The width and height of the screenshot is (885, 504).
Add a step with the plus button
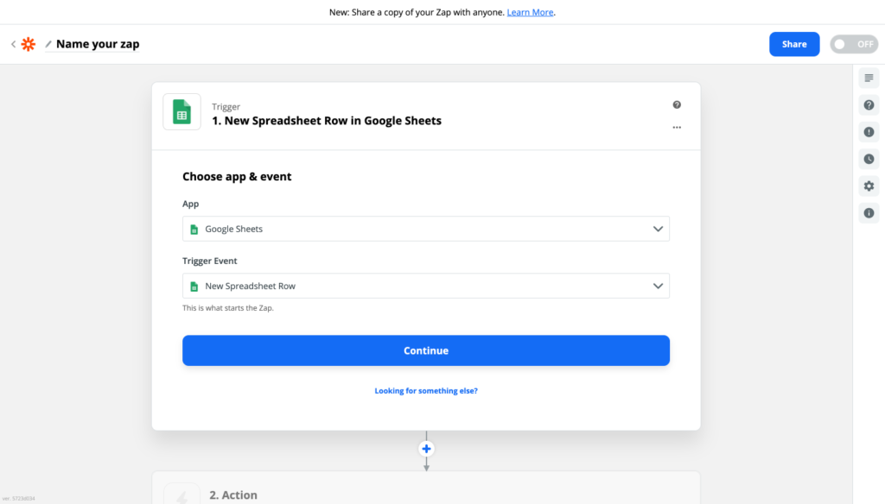tap(425, 448)
